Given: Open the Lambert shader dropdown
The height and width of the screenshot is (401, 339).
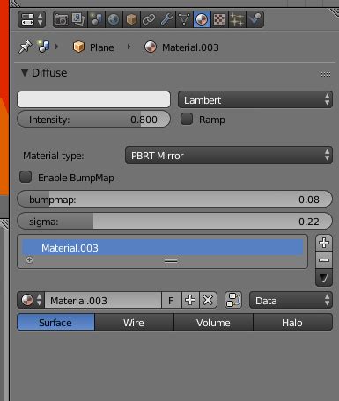Looking at the screenshot, I should (x=255, y=99).
